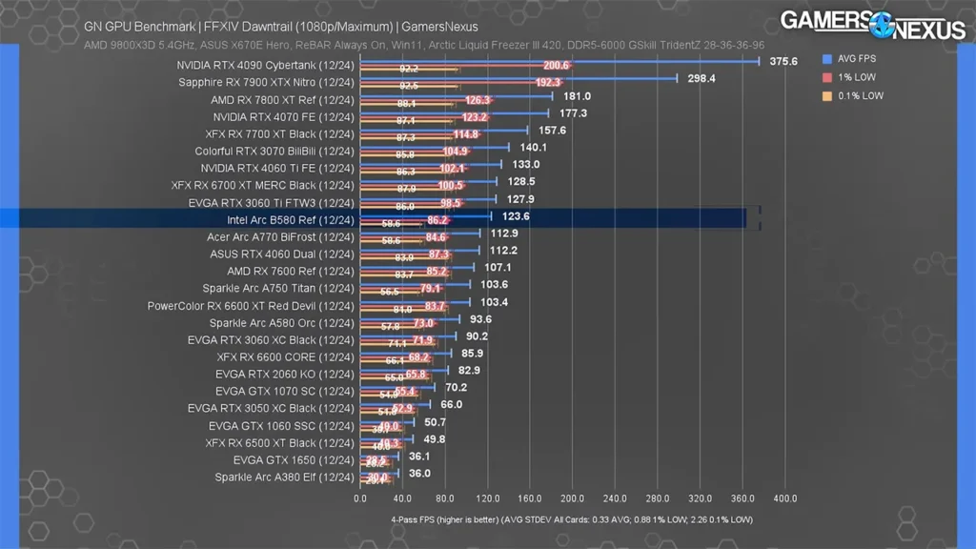Screen dimensions: 976x549
Task: Click the 'NVIDIA RTX 4070 FE (12/24)' label
Action: coord(283,117)
